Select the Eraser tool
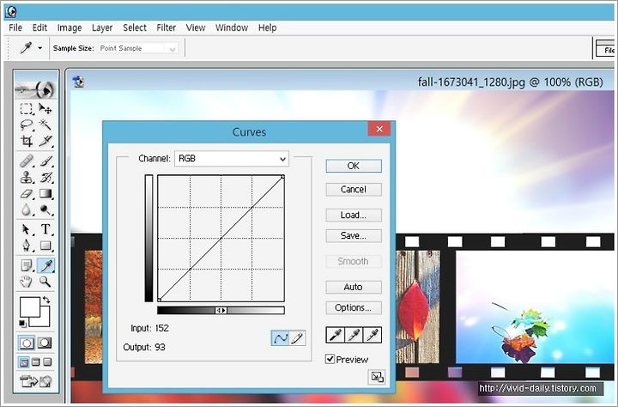This screenshot has height=407, width=618. coord(27,194)
